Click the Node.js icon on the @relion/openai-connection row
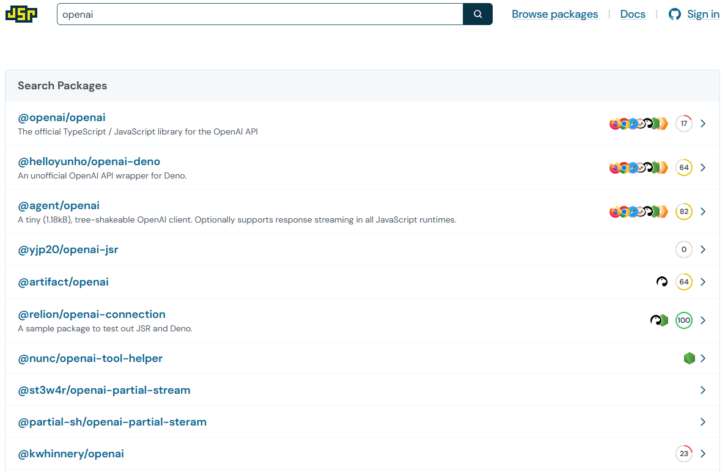The image size is (725, 472). pos(664,320)
